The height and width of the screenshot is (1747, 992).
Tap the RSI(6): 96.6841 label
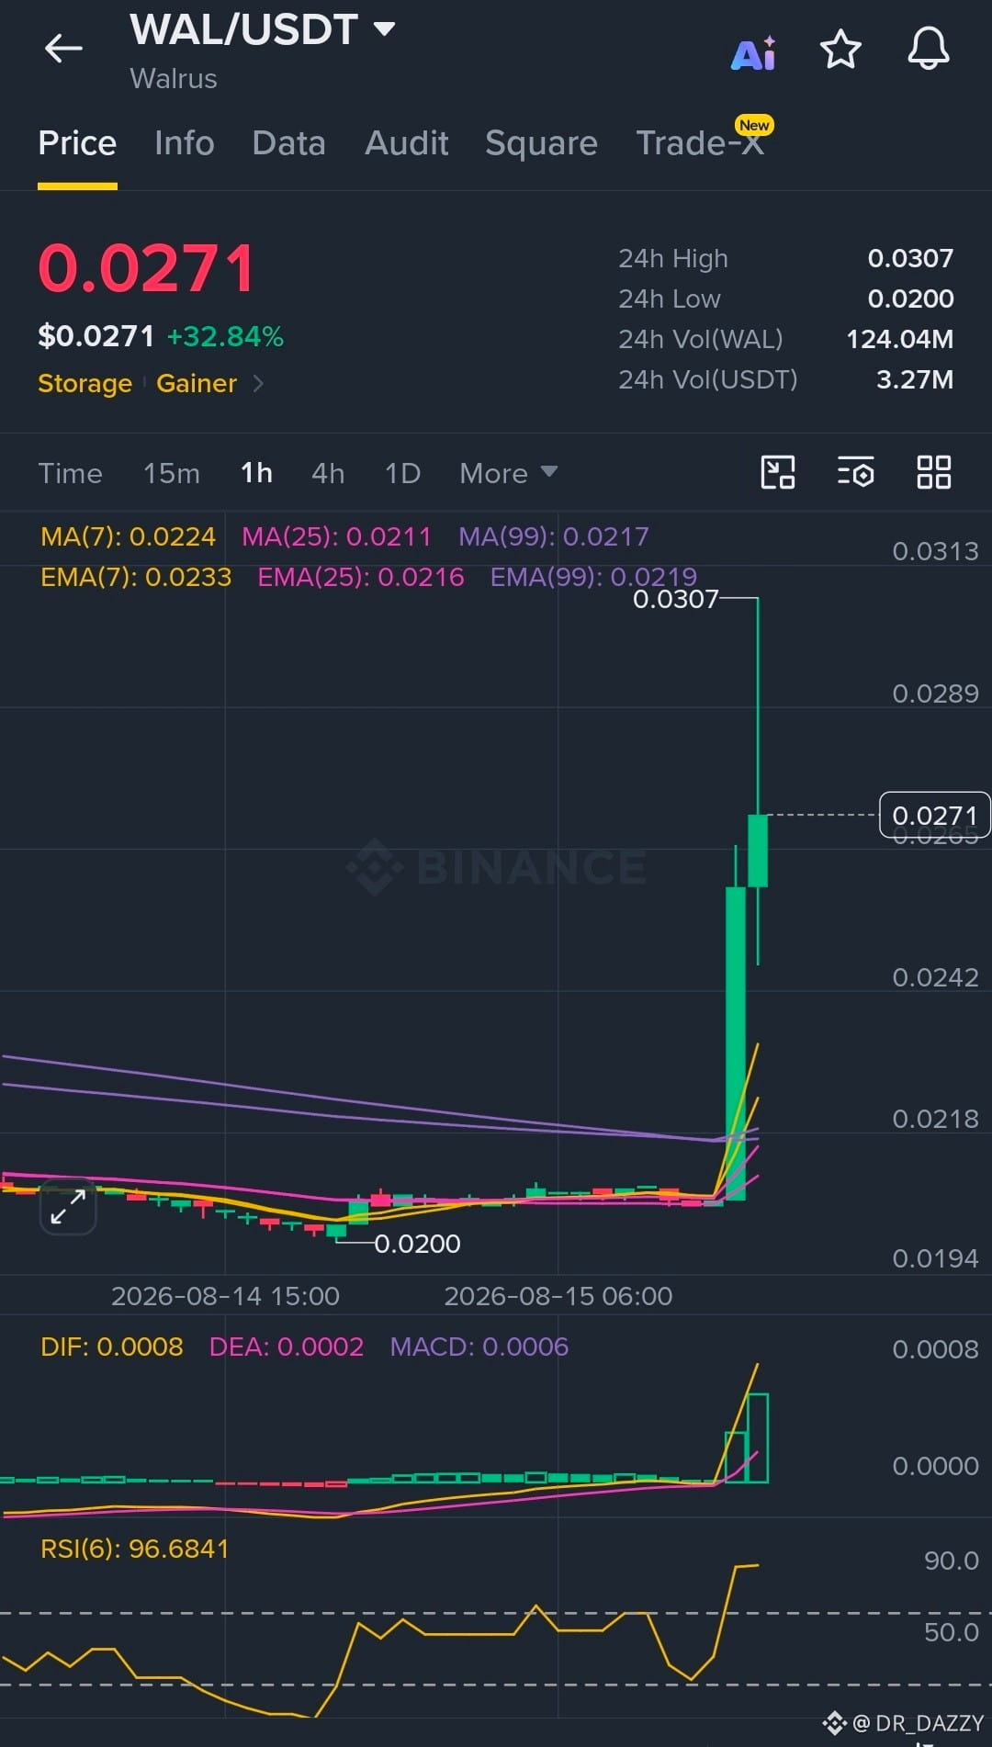(135, 1549)
